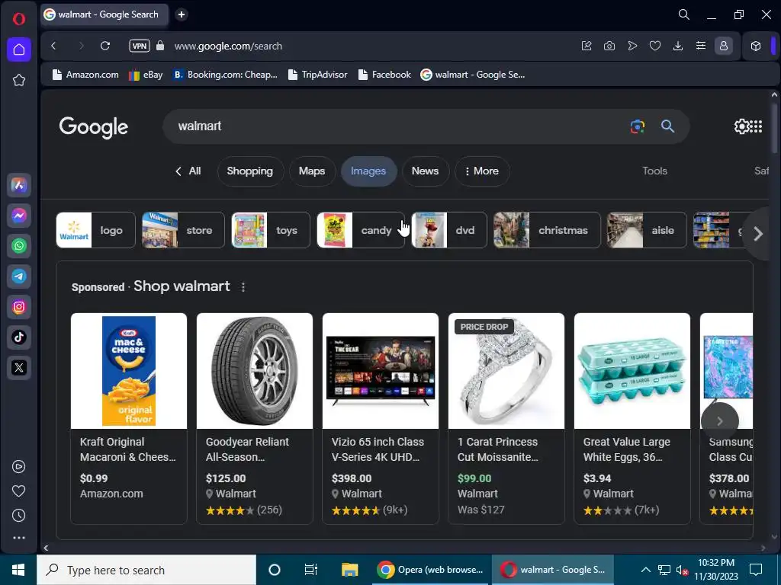The height and width of the screenshot is (585, 781).
Task: Open the Goodyear Reliant All-Season tire listing
Action: tap(255, 418)
